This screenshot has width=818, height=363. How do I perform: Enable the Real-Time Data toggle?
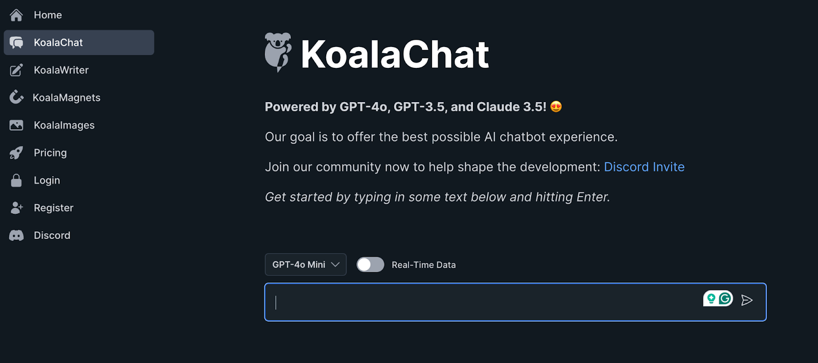[x=370, y=264]
